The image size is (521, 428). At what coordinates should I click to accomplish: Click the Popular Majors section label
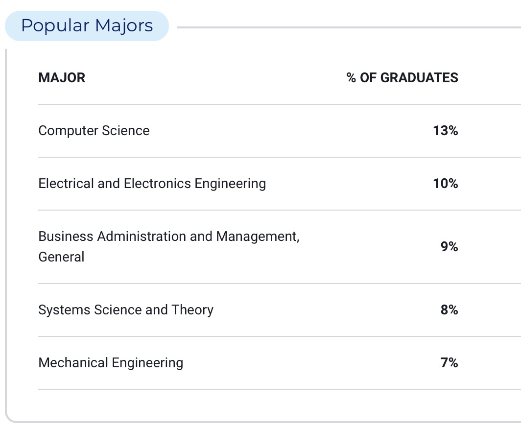click(x=87, y=26)
